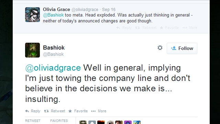This screenshot has height=124, width=220.
Task: Open Bashiok's profile avatar
Action: 32,50
